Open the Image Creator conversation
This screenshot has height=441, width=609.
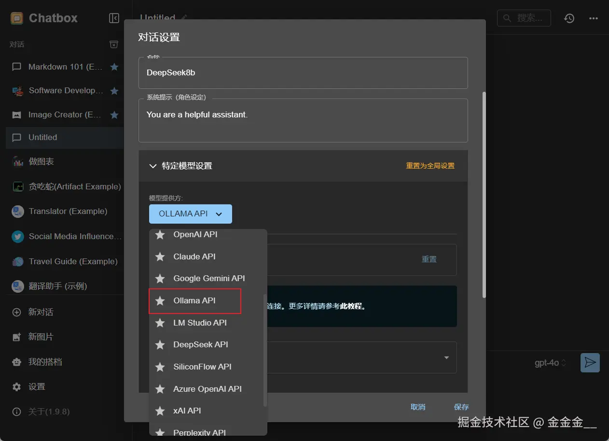(x=65, y=115)
